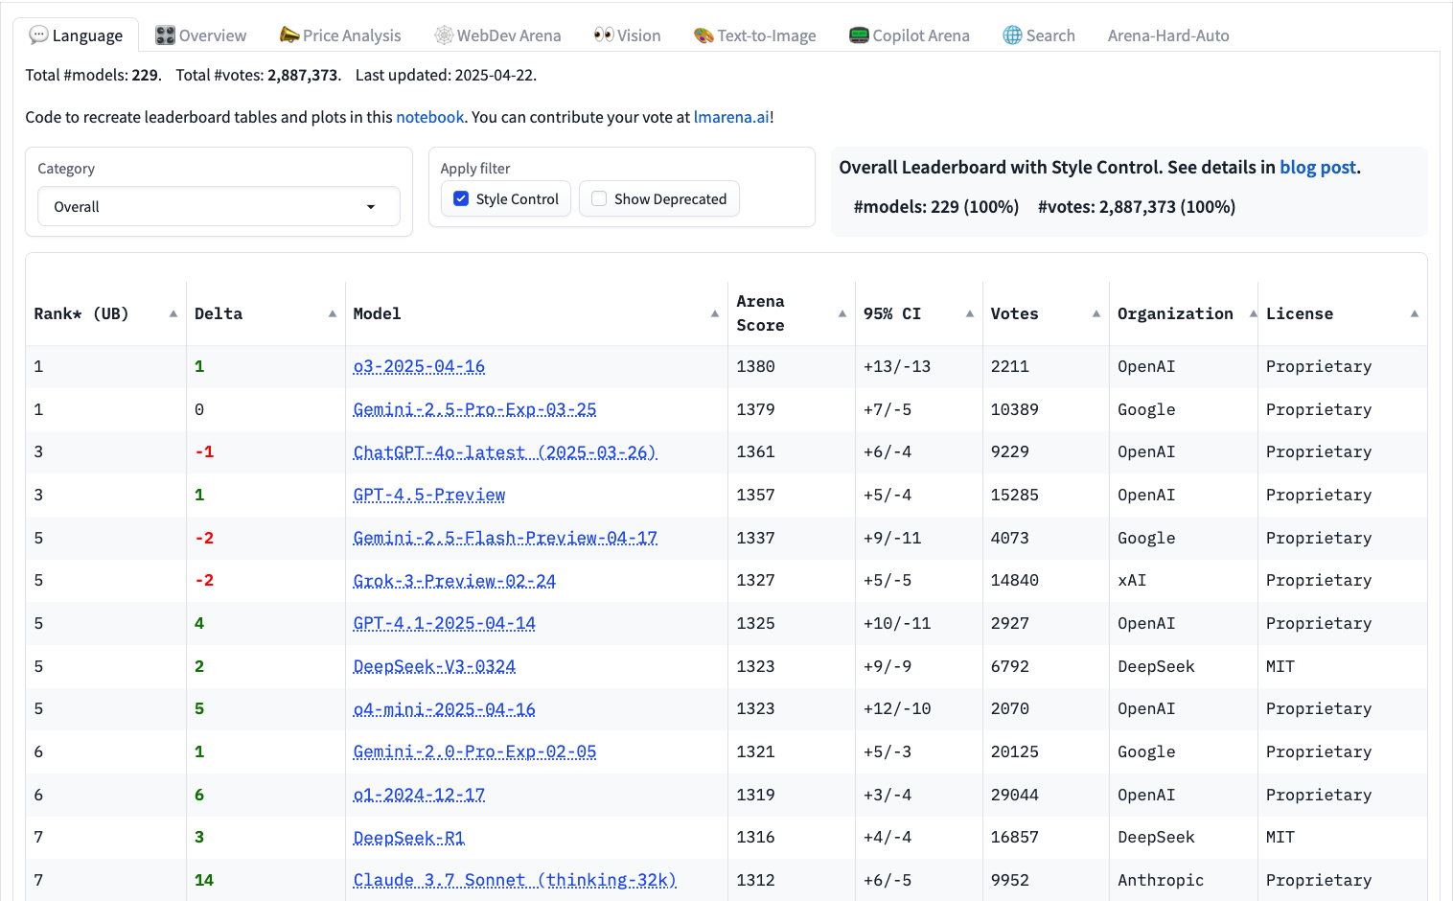
Task: Open the Arena-Hard-Auto tab
Action: [x=1168, y=35]
